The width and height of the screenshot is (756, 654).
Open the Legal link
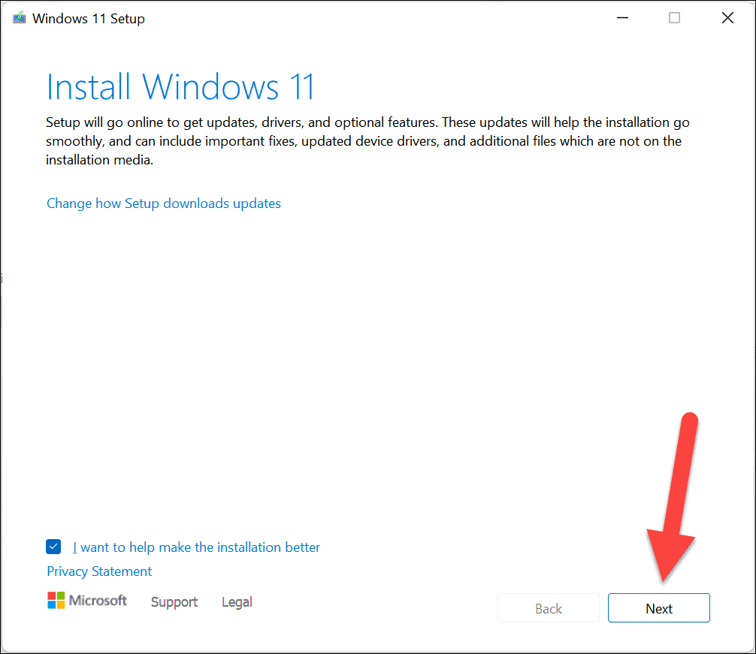click(x=237, y=602)
